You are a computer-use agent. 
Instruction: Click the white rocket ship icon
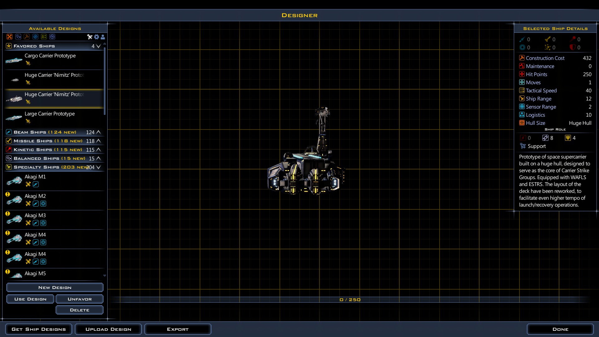point(90,37)
